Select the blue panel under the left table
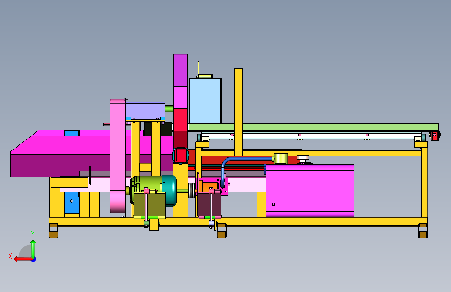Image resolution: width=451 pixels, height=292 pixels. (72, 203)
